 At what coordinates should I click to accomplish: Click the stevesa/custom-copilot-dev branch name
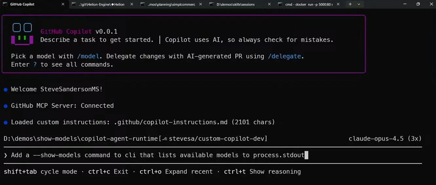(216, 139)
